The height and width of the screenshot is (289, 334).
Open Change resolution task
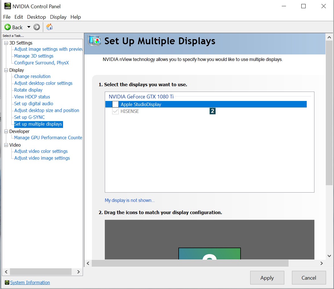32,76
